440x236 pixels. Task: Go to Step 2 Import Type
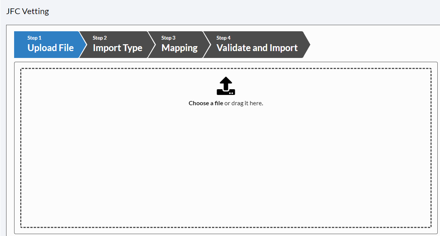(117, 45)
